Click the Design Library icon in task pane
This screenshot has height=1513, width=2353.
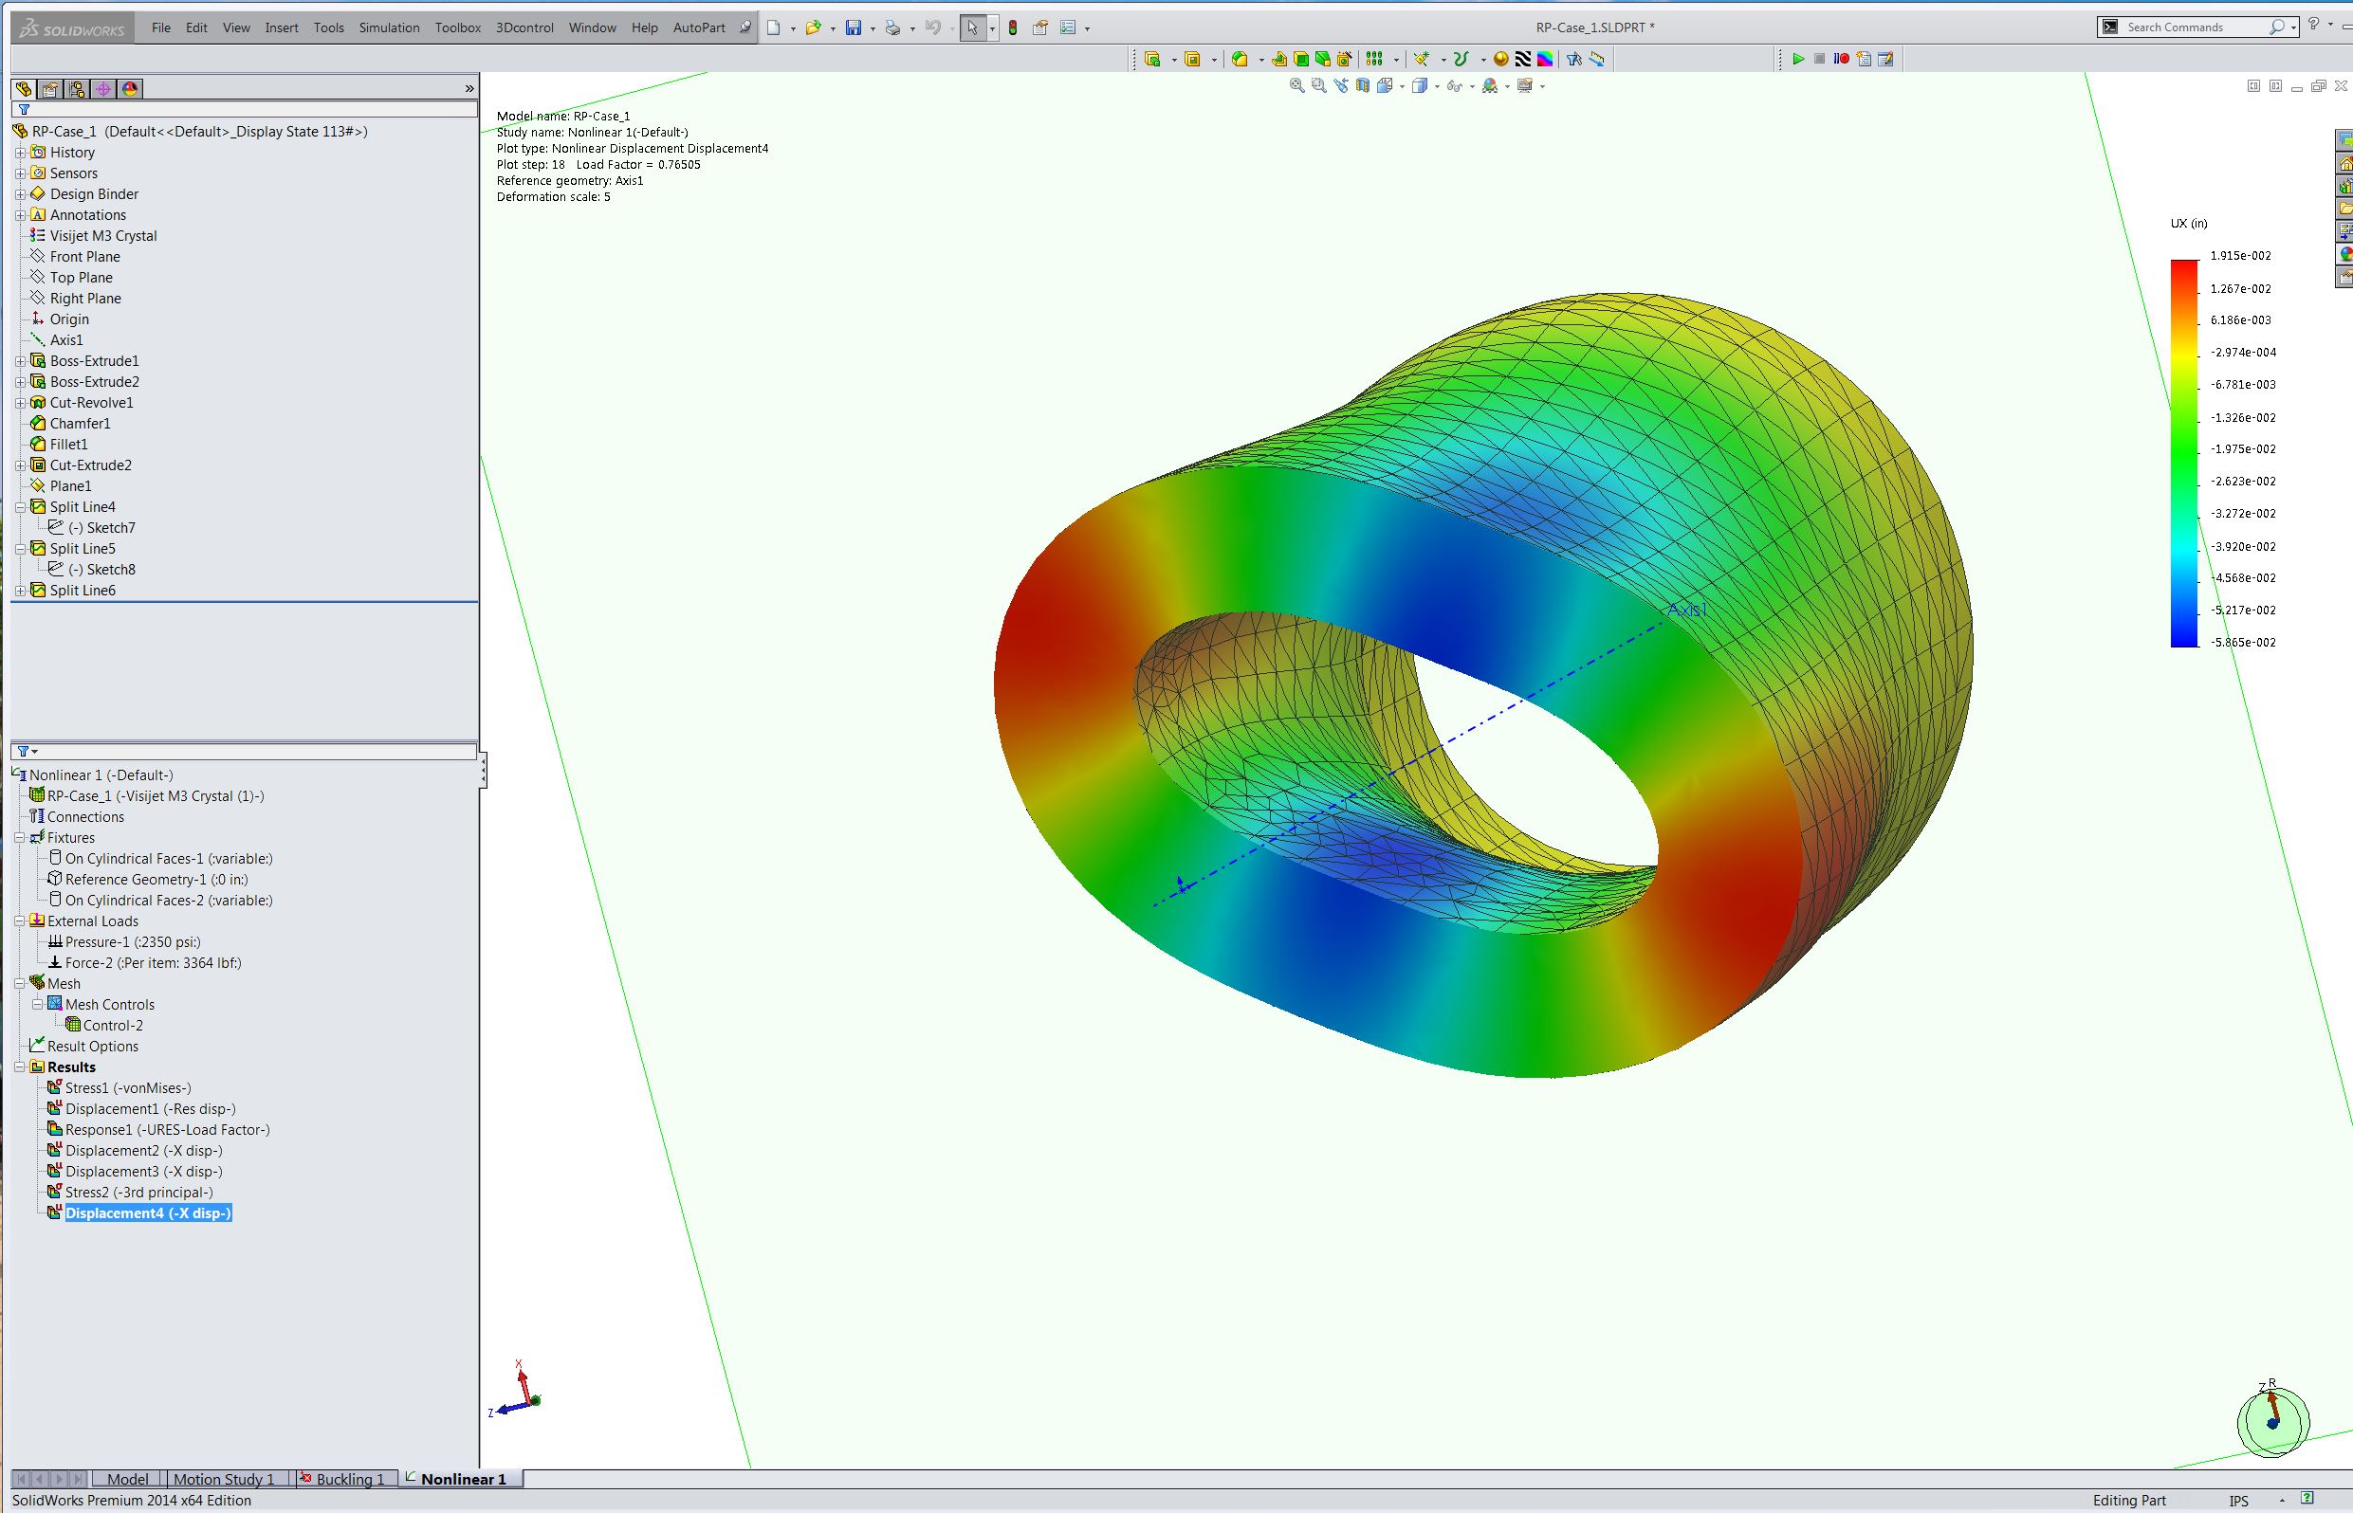(x=2344, y=186)
